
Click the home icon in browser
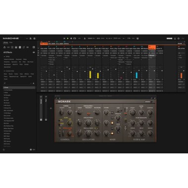[4, 47]
